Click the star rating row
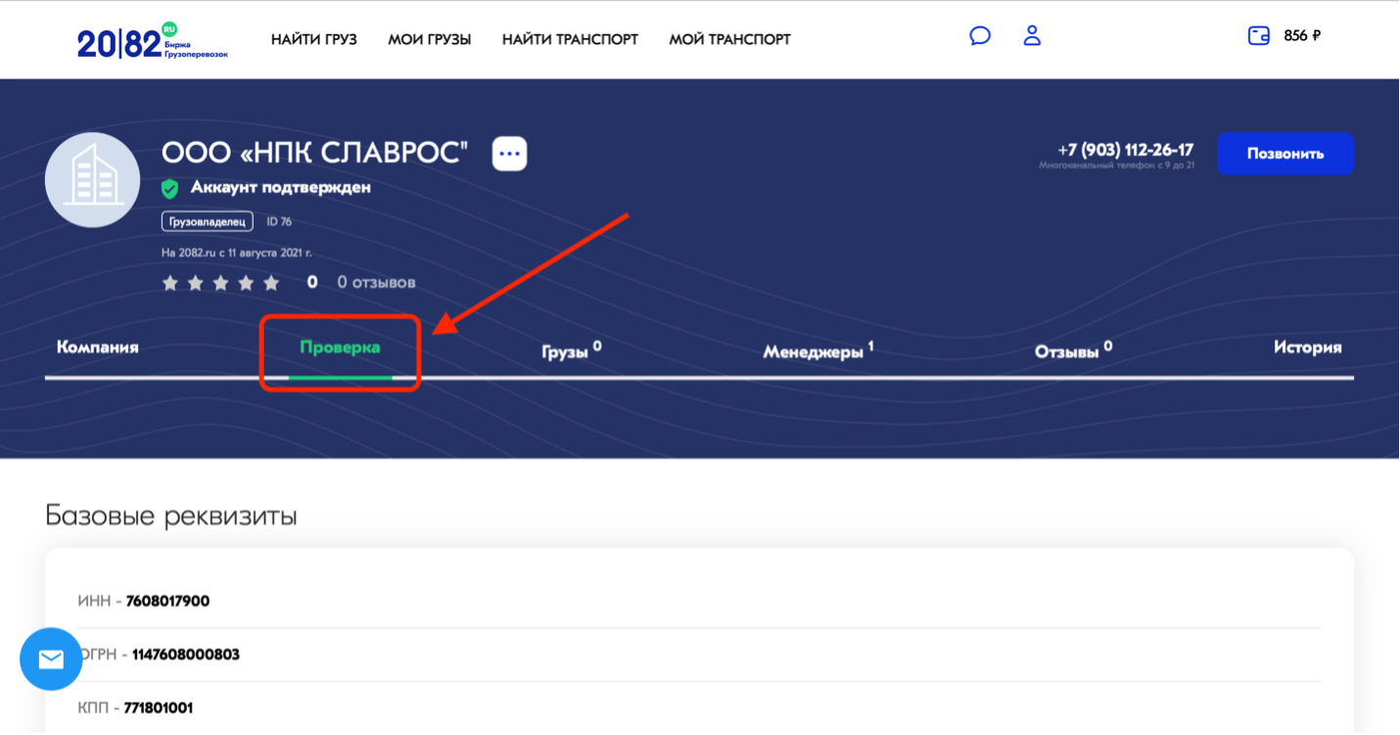 pos(221,283)
